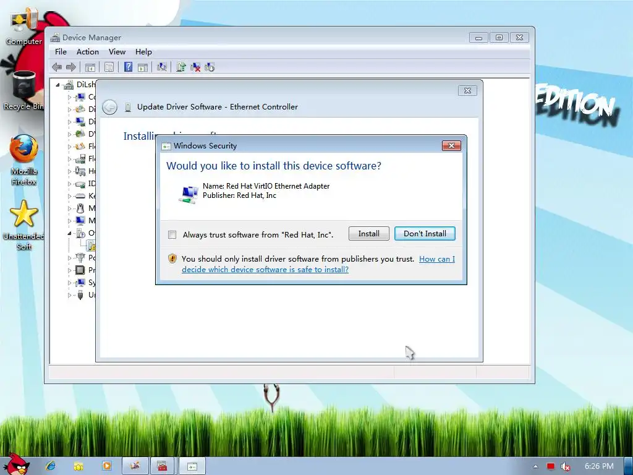The height and width of the screenshot is (475, 633).
Task: Expand the IDE controllers (ID) tree category
Action: pyautogui.click(x=69, y=184)
